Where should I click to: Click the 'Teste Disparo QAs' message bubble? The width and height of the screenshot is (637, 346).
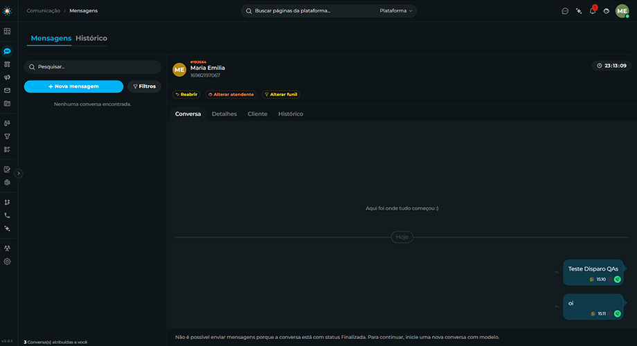pyautogui.click(x=593, y=273)
